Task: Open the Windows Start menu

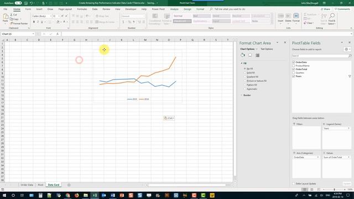Action: (4, 195)
